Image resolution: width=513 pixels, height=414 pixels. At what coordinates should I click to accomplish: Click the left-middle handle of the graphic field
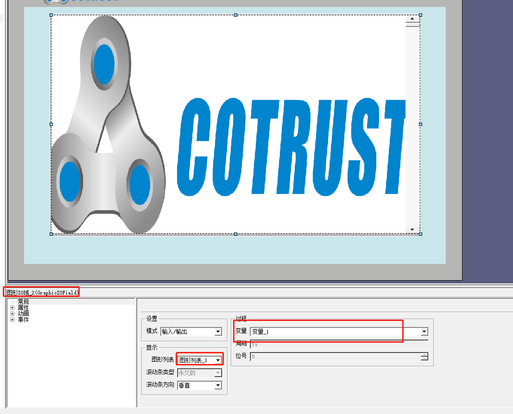click(x=51, y=124)
